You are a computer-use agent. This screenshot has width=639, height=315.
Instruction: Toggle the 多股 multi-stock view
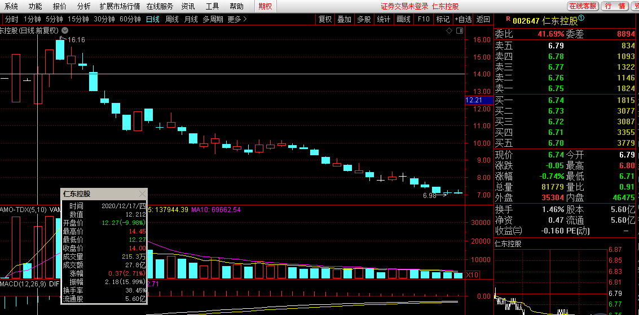tap(364, 19)
